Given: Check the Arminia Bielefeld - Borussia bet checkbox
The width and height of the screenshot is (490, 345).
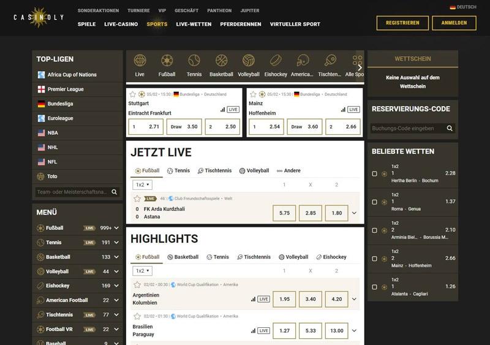Looking at the screenshot, I should (374, 230).
